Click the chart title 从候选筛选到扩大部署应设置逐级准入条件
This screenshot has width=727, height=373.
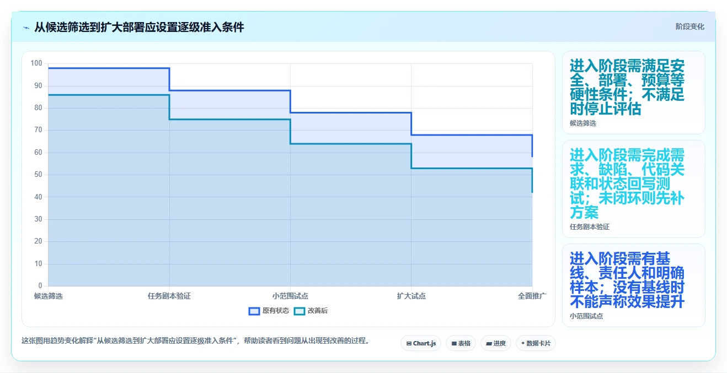point(139,27)
